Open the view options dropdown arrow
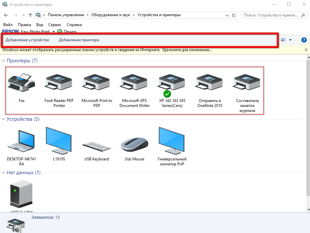This screenshot has height=233, width=310. [x=290, y=40]
